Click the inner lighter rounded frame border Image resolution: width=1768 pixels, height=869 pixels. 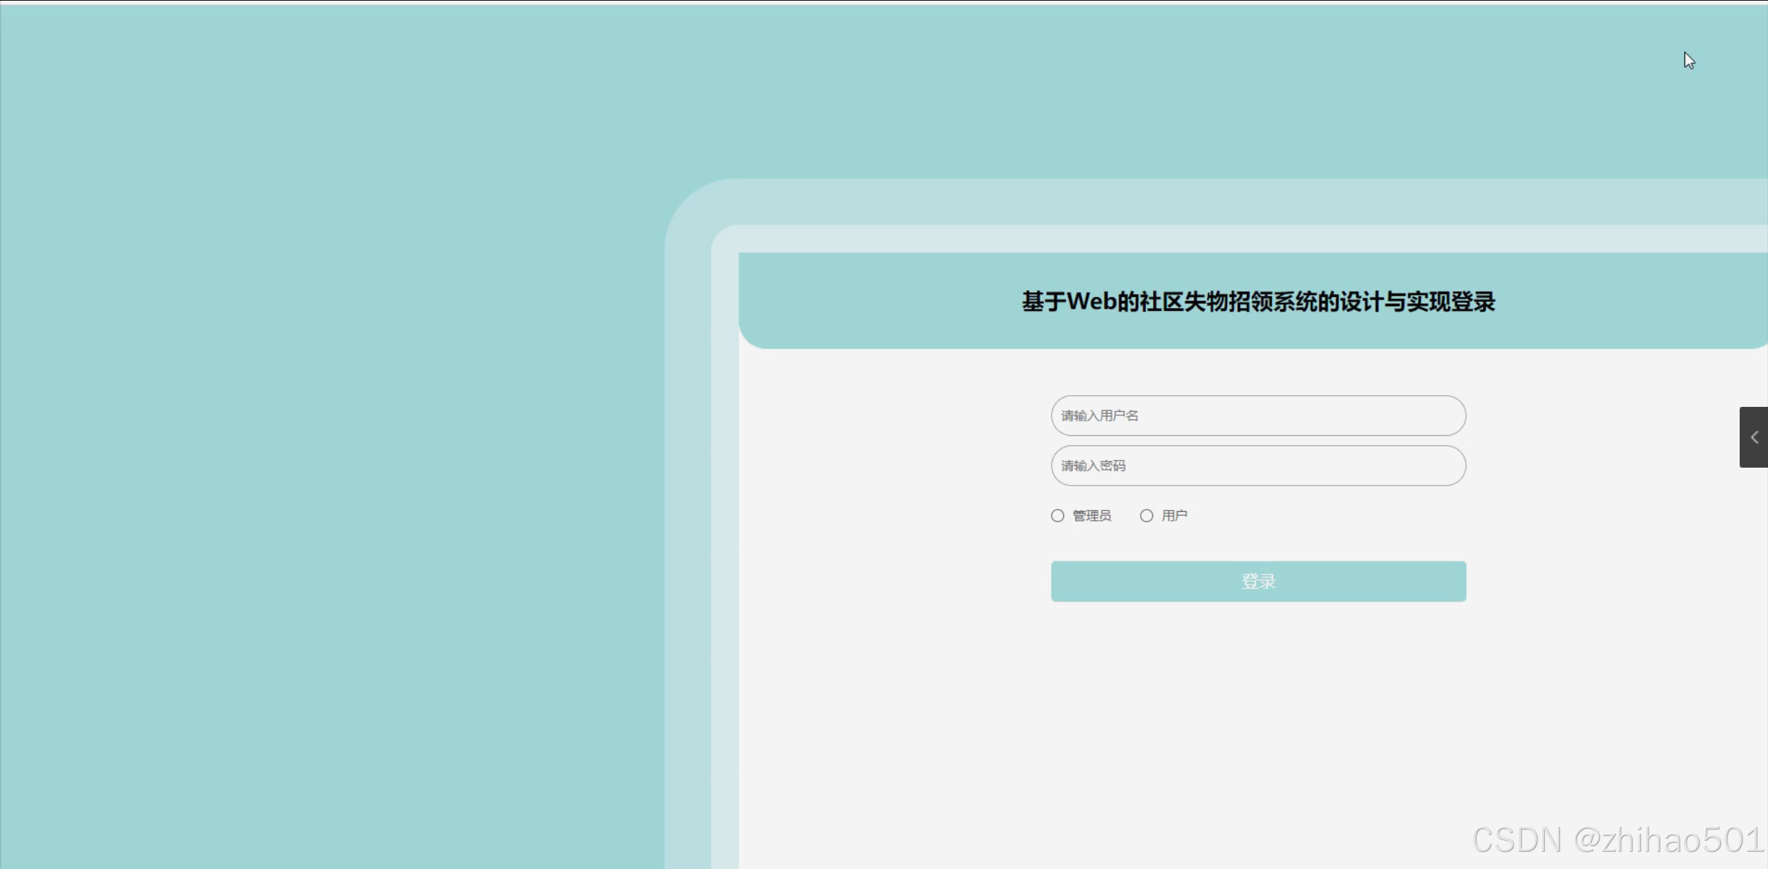[x=725, y=553]
